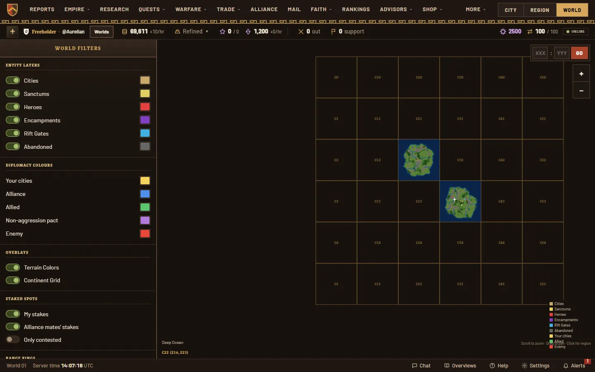Click the Allied green color swatch

point(145,207)
